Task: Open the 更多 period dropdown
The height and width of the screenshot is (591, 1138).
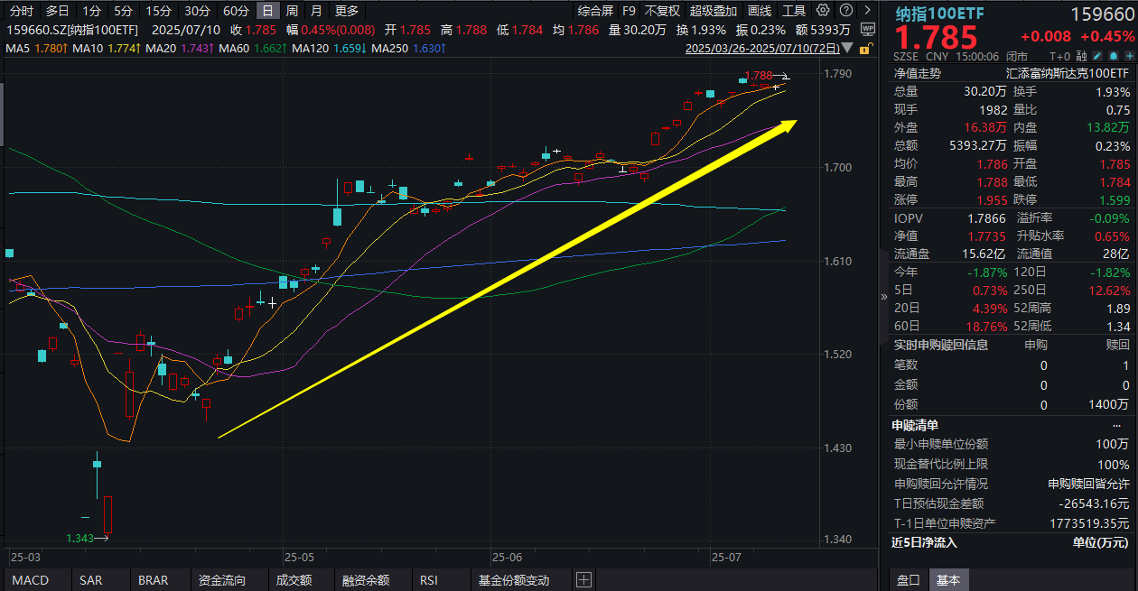Action: [346, 10]
